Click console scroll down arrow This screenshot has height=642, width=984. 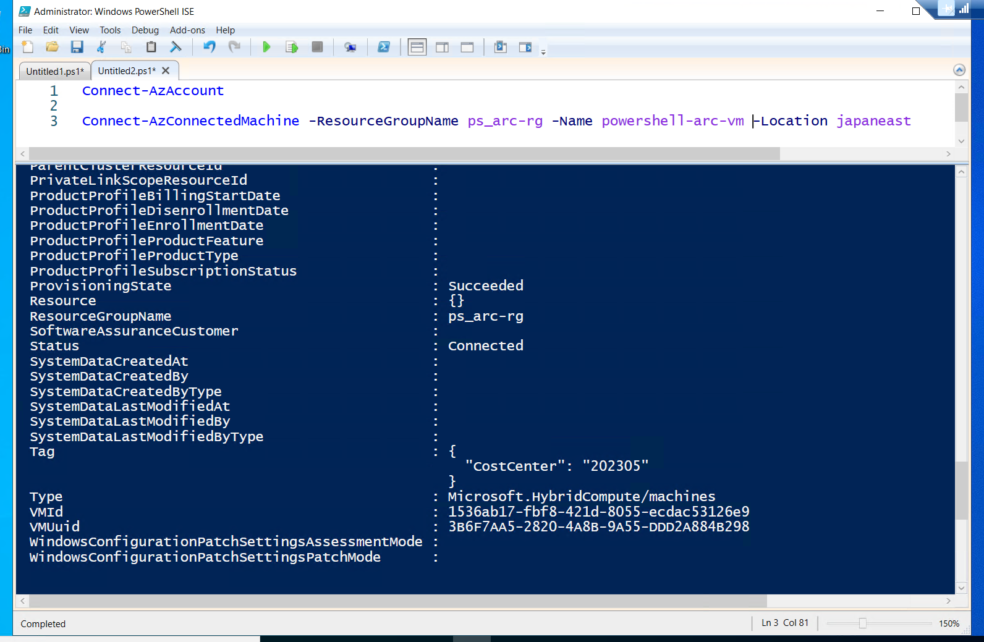[961, 588]
